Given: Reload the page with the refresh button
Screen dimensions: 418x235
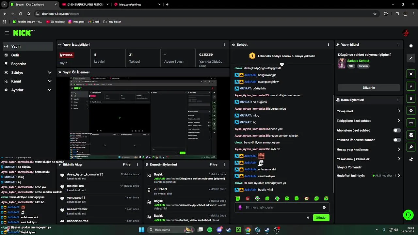Looking at the screenshot, I should (x=20, y=14).
